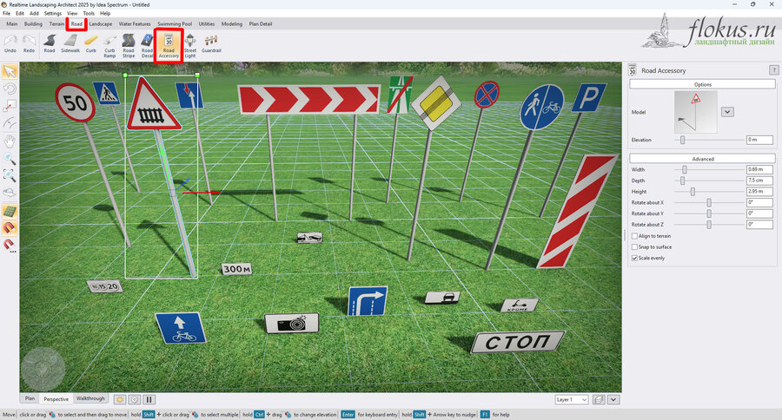Image resolution: width=782 pixels, height=420 pixels.
Task: Click the sun lighting icon
Action: click(120, 399)
